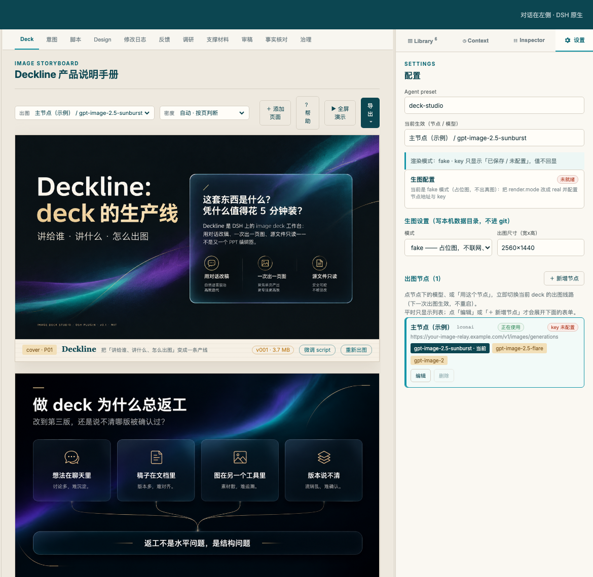
Task: Switch model to gpt-image-2.5-flare
Action: 519,349
